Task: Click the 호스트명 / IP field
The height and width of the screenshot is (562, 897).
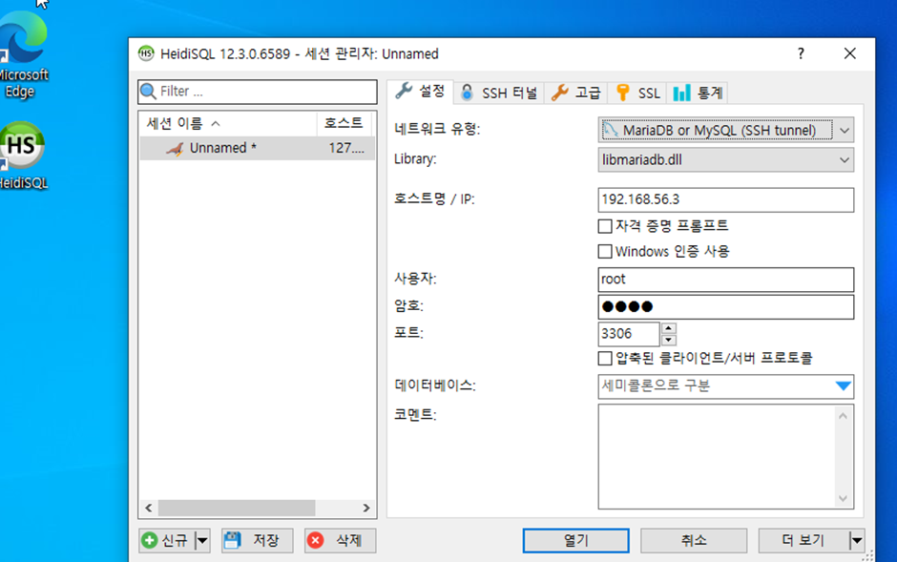Action: pyautogui.click(x=725, y=199)
